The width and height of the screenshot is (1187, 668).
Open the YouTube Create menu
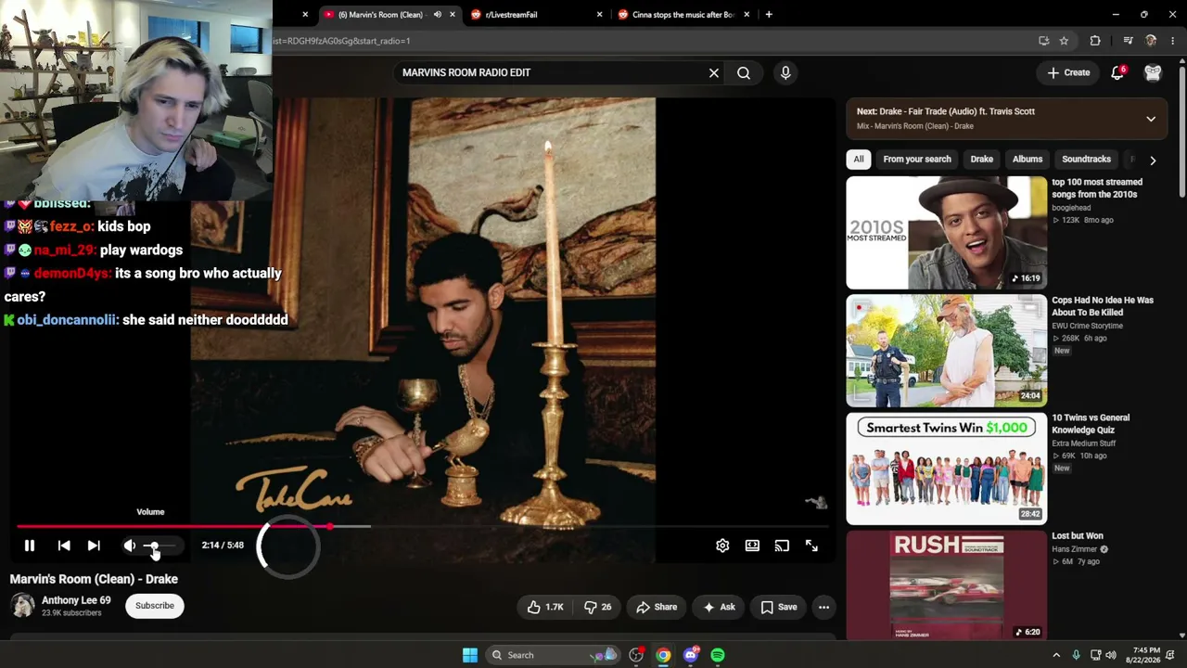click(1068, 72)
